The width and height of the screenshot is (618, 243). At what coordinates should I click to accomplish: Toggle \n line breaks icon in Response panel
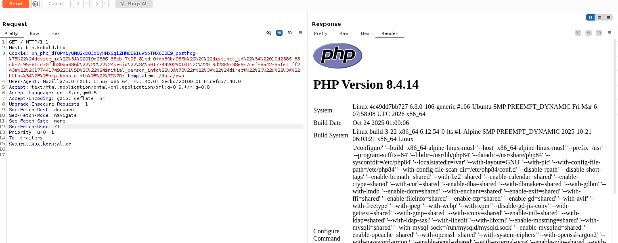click(599, 33)
